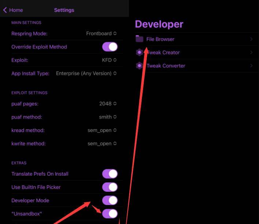This screenshot has height=224, width=259.
Task: Open the Tweak Converter menu item
Action: pyautogui.click(x=166, y=66)
